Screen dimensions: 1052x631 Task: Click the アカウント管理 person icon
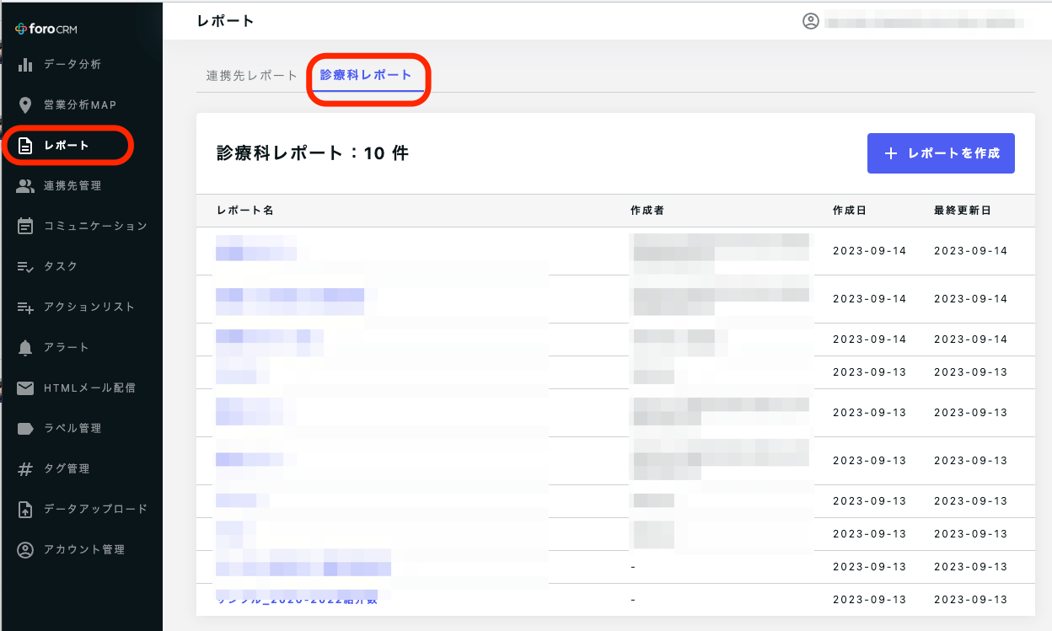coord(25,549)
